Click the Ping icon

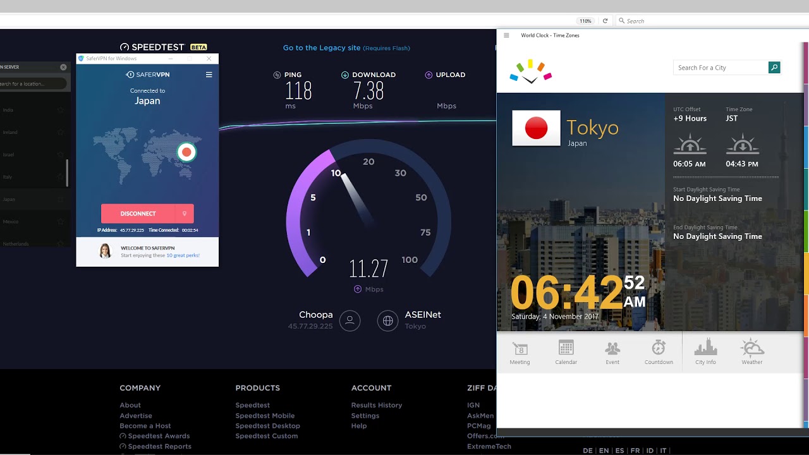[277, 75]
